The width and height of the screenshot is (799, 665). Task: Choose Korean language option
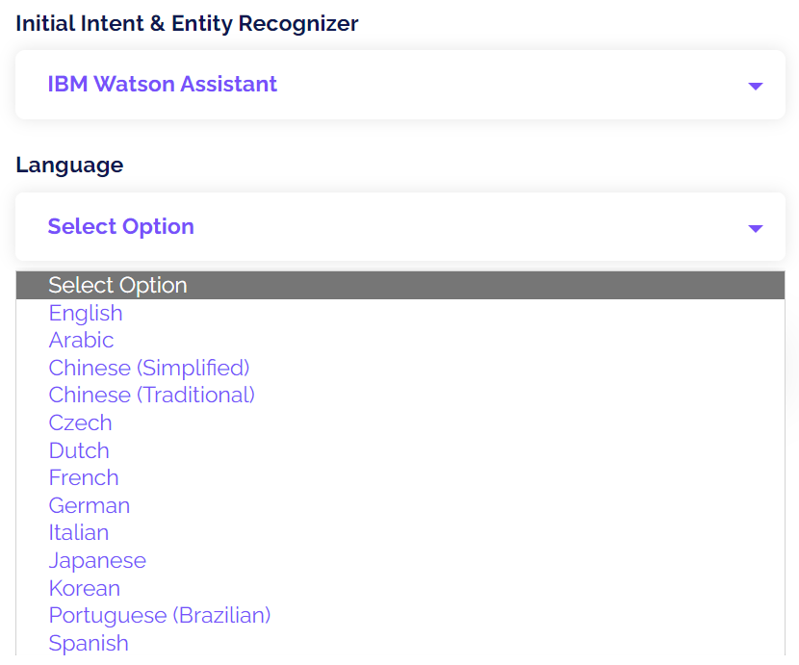pyautogui.click(x=84, y=588)
